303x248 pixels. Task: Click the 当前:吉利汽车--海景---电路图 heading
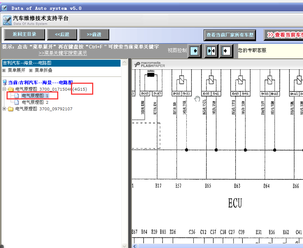[x=40, y=83]
